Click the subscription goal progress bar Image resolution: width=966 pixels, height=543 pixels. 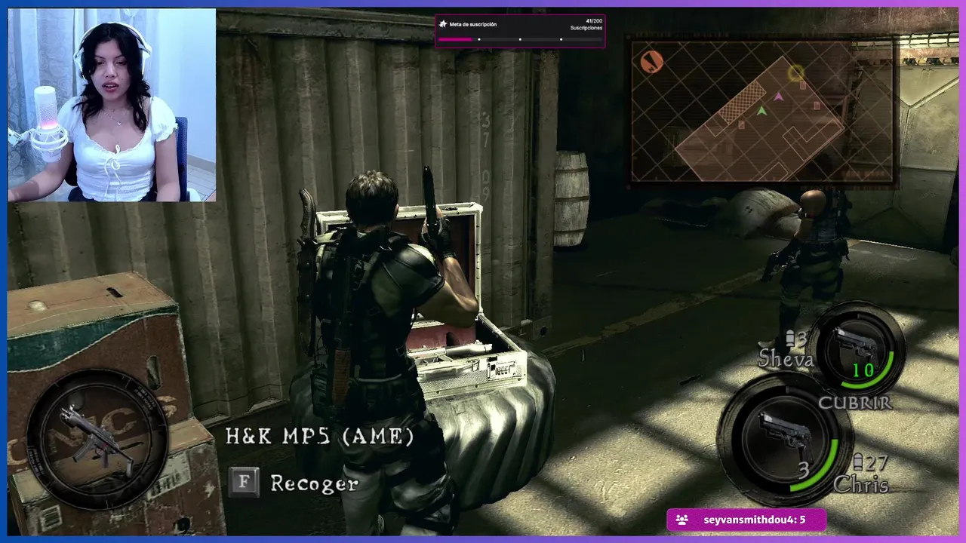[x=520, y=39]
